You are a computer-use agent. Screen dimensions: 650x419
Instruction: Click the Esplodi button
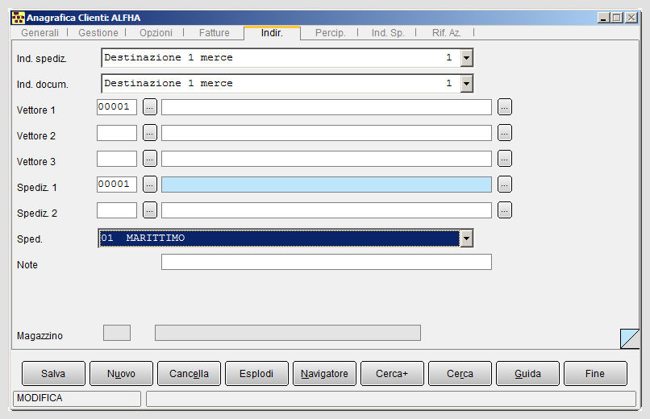point(256,373)
